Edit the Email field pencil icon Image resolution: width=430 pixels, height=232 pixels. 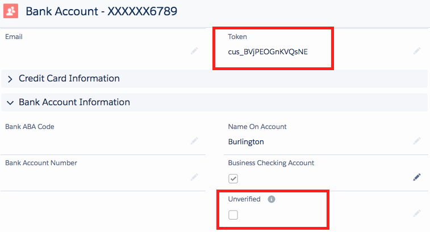194,51
